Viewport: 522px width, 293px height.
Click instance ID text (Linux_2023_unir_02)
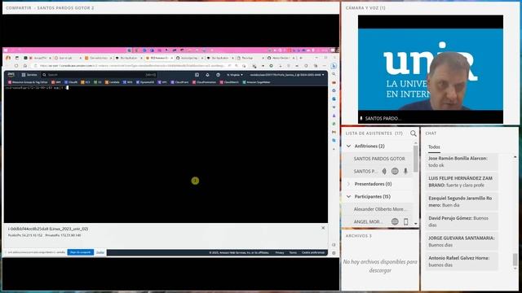(48, 229)
